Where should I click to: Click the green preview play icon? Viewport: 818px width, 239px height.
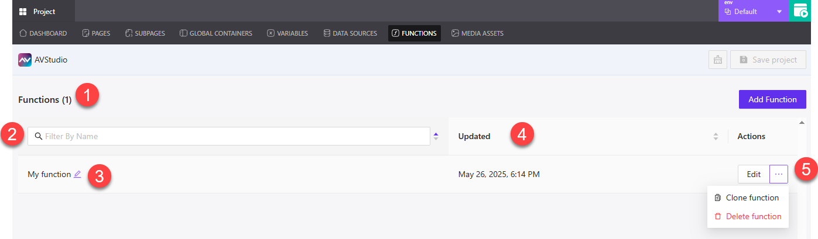(x=800, y=11)
